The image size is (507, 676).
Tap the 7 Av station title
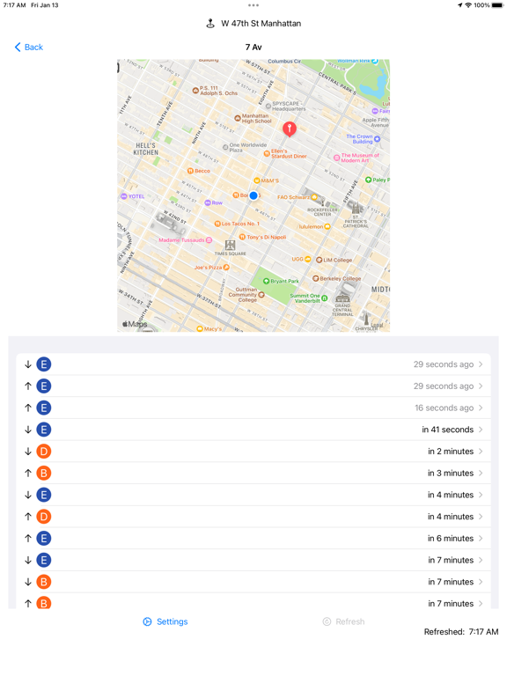click(x=253, y=47)
